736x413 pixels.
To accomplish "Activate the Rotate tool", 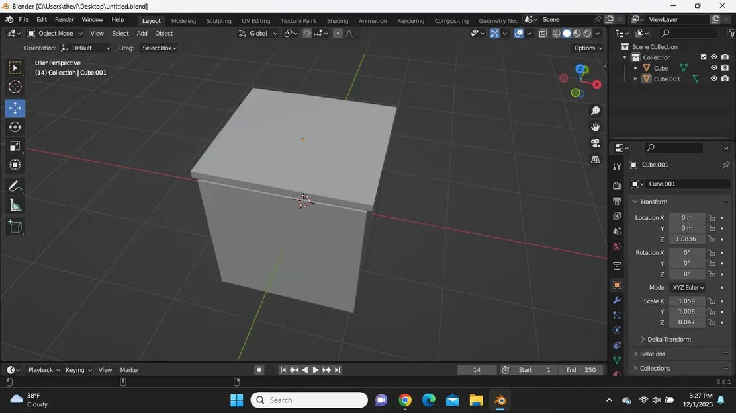I will pos(15,127).
